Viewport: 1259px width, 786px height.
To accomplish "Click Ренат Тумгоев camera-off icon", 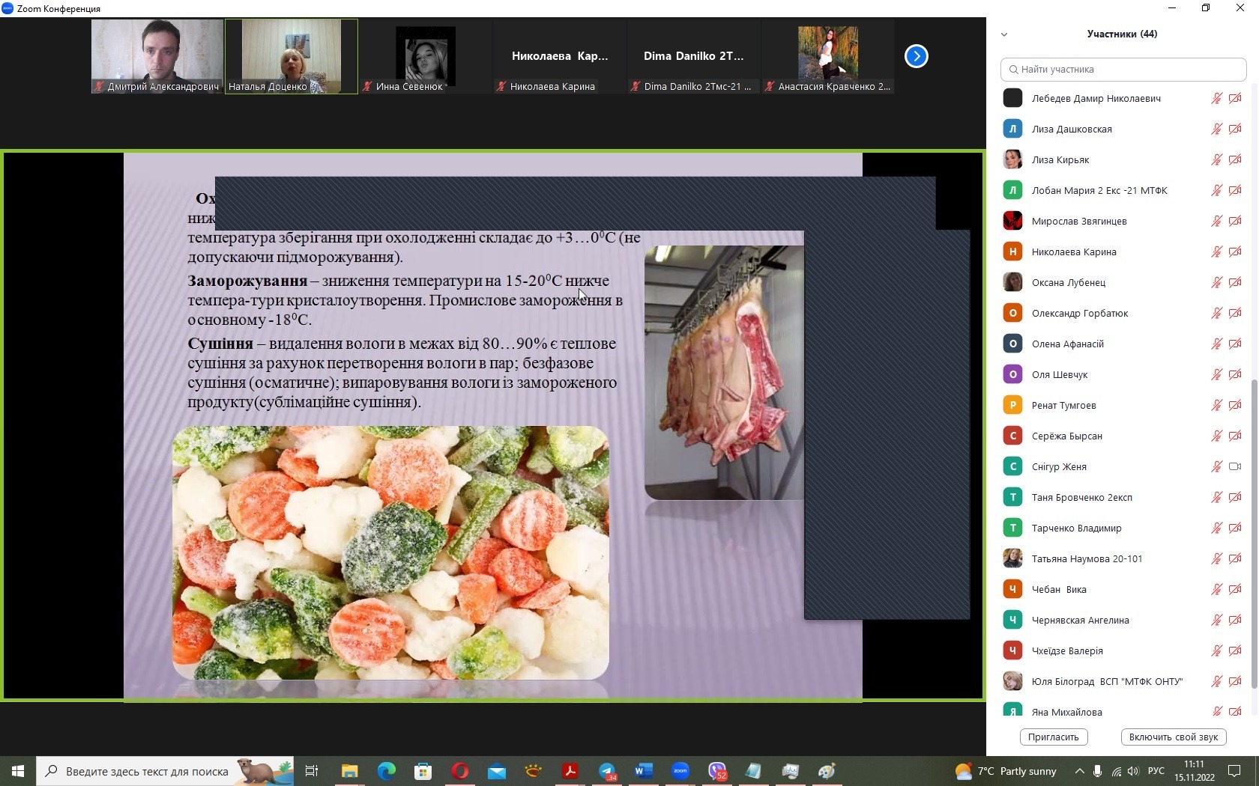I will pos(1235,405).
